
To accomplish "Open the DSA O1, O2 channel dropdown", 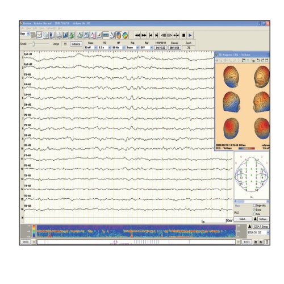I will click(x=258, y=232).
